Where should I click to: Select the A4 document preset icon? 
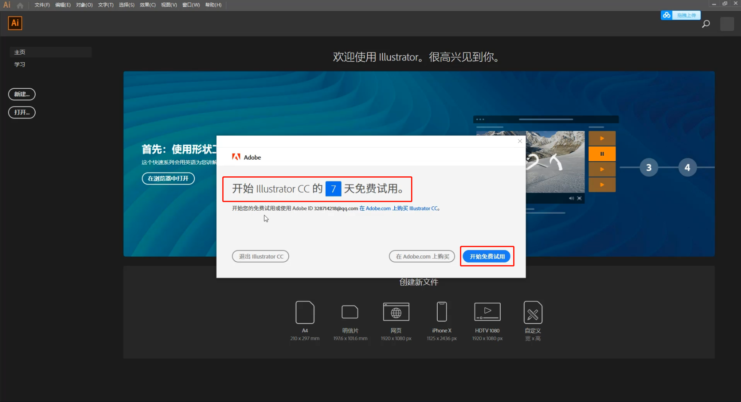point(305,312)
